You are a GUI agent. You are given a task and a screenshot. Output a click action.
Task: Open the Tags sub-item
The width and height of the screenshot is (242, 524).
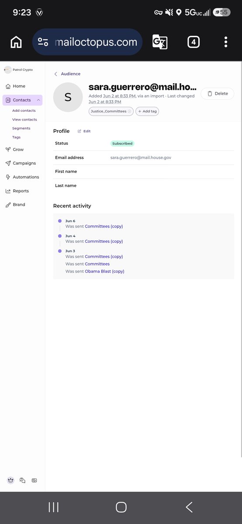coord(16,137)
